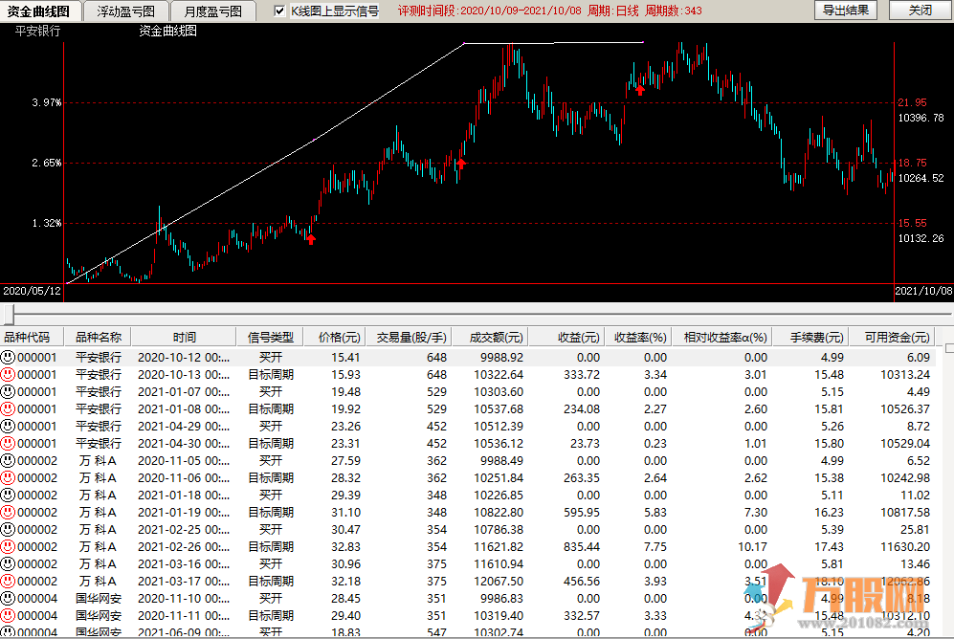Click face icon on 万科A 2021-02-25 row

click(8, 530)
